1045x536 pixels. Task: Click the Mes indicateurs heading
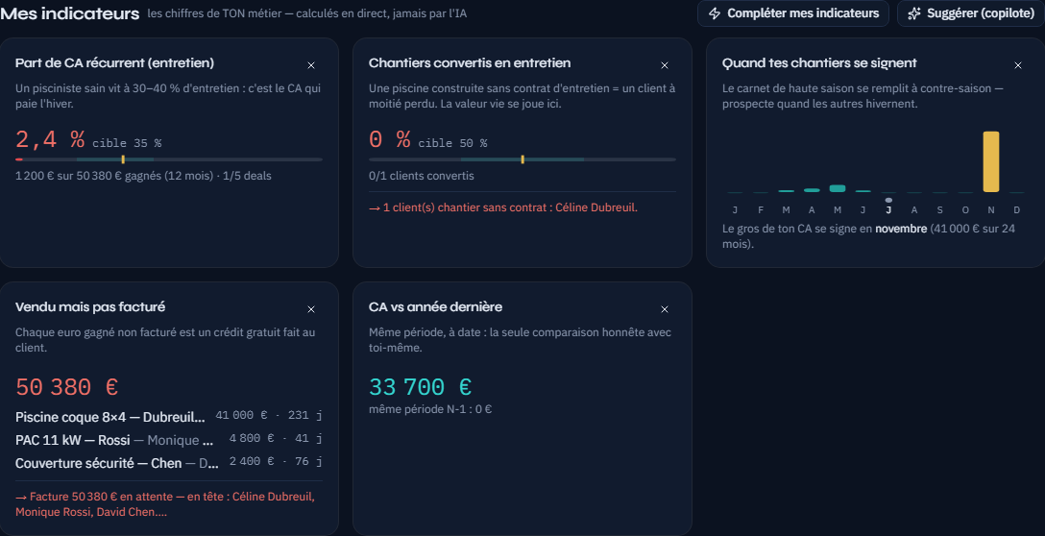[70, 13]
